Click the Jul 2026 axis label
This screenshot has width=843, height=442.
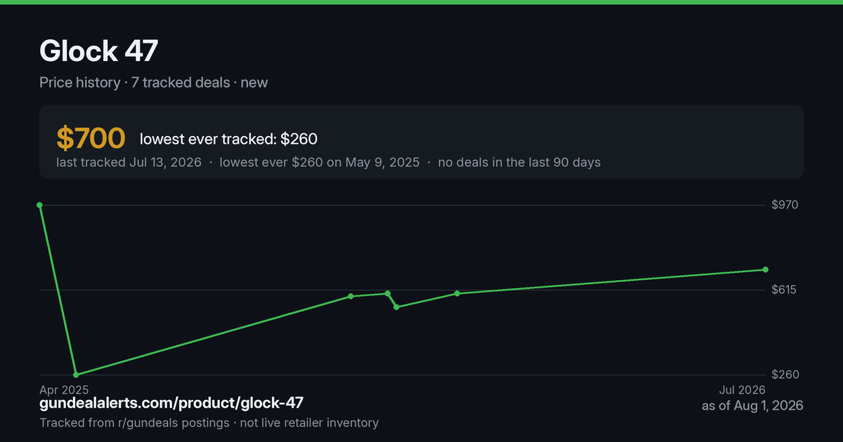click(x=741, y=389)
